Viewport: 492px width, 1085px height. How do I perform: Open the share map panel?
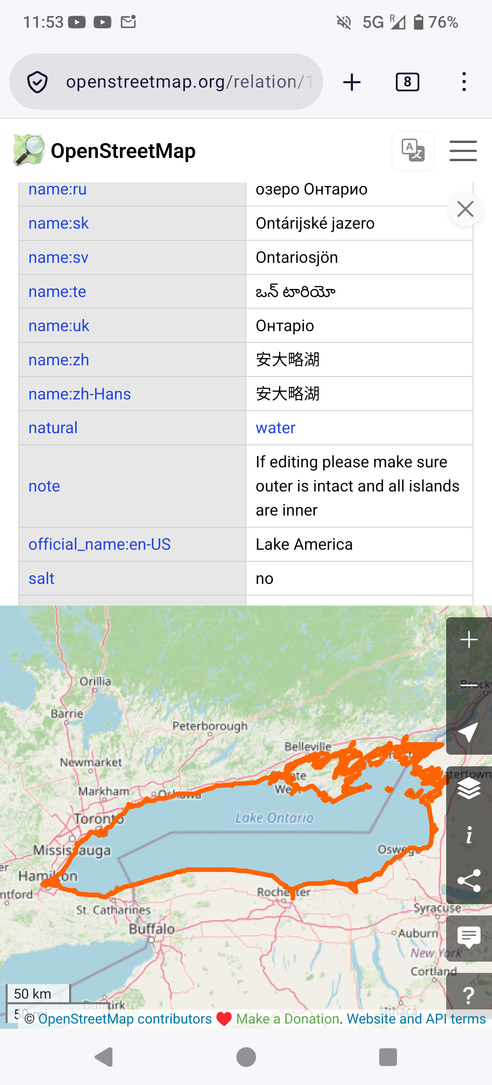[469, 880]
